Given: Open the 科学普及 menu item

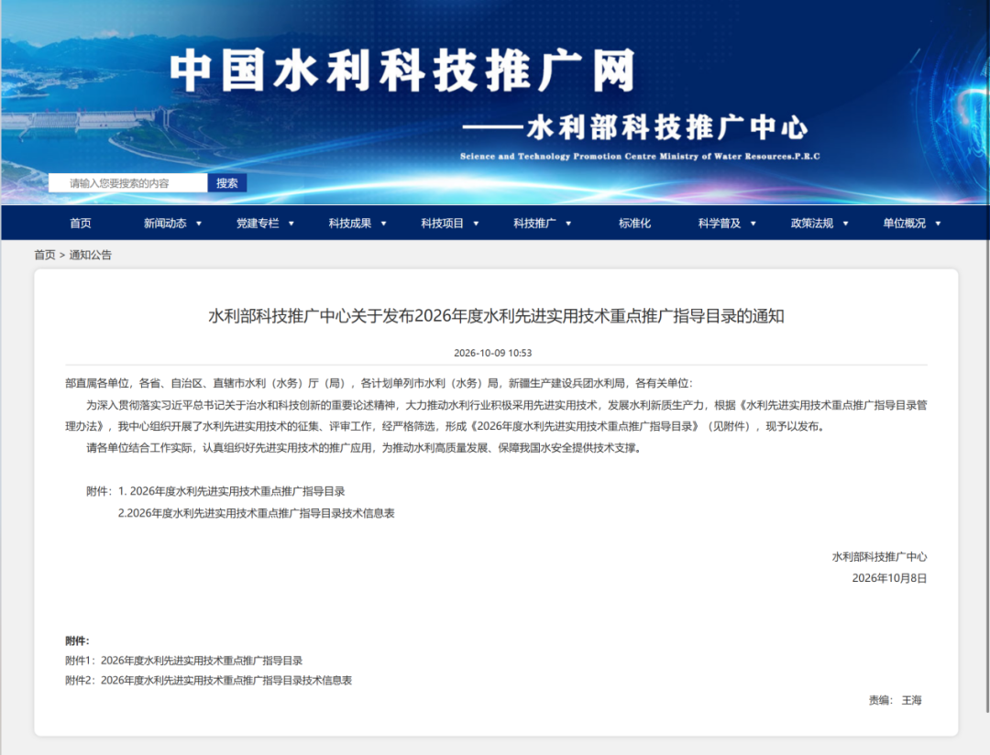Looking at the screenshot, I should tap(720, 223).
